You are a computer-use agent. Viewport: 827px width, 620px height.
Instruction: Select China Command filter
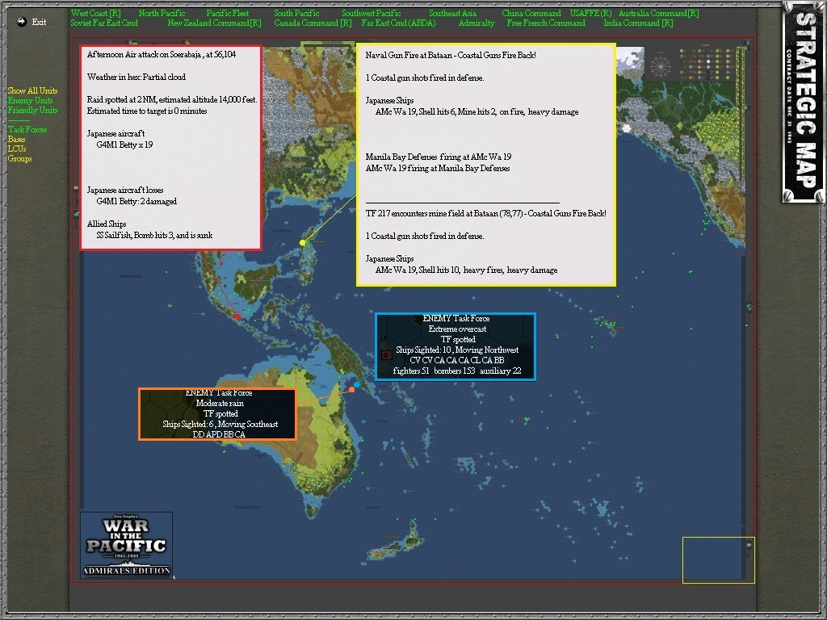tap(531, 13)
